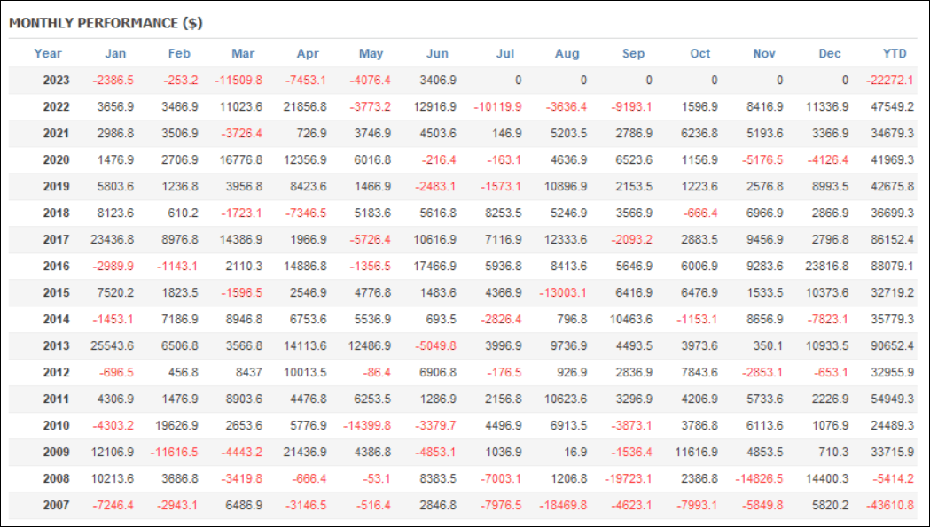Click the 2017 year row label
The image size is (930, 527).
(x=56, y=239)
